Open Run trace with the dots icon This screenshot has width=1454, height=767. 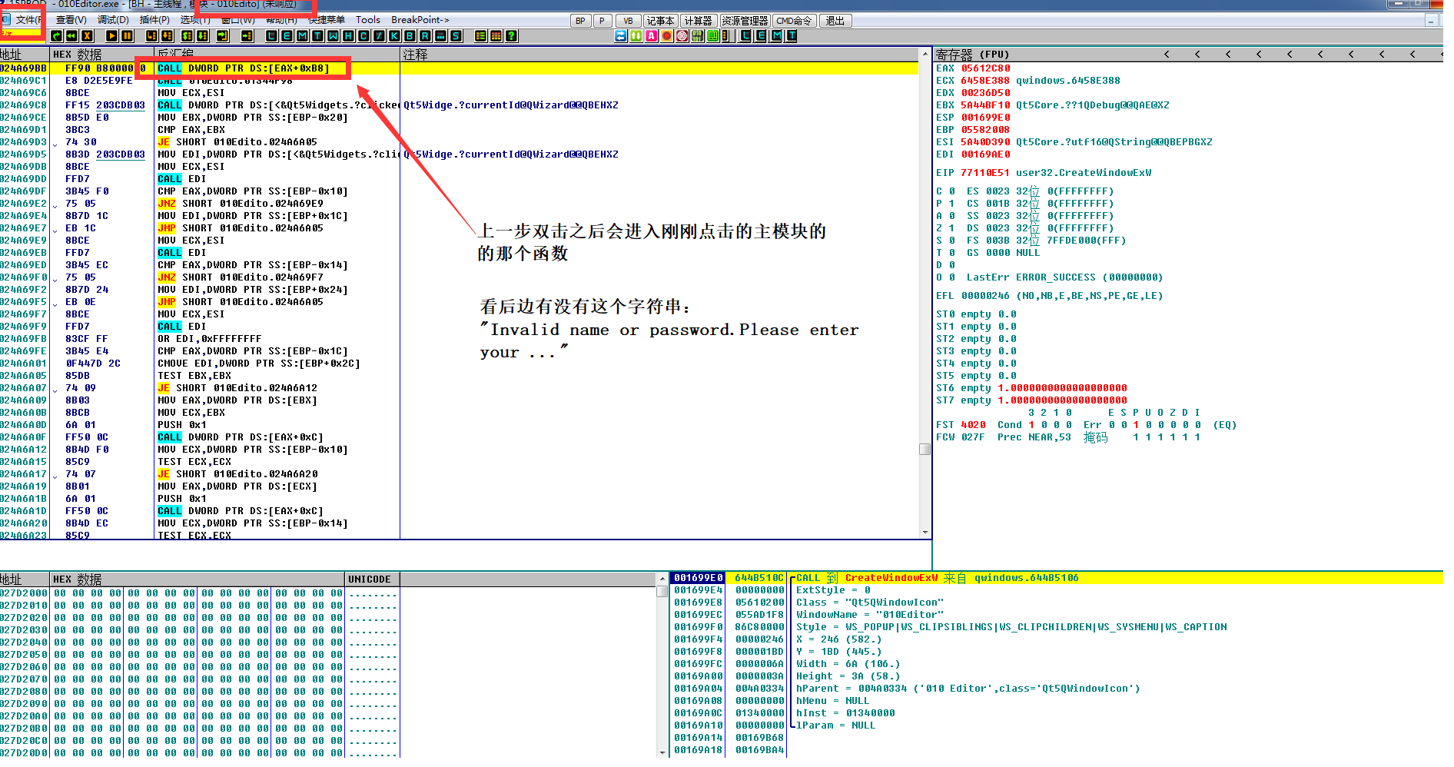[440, 35]
